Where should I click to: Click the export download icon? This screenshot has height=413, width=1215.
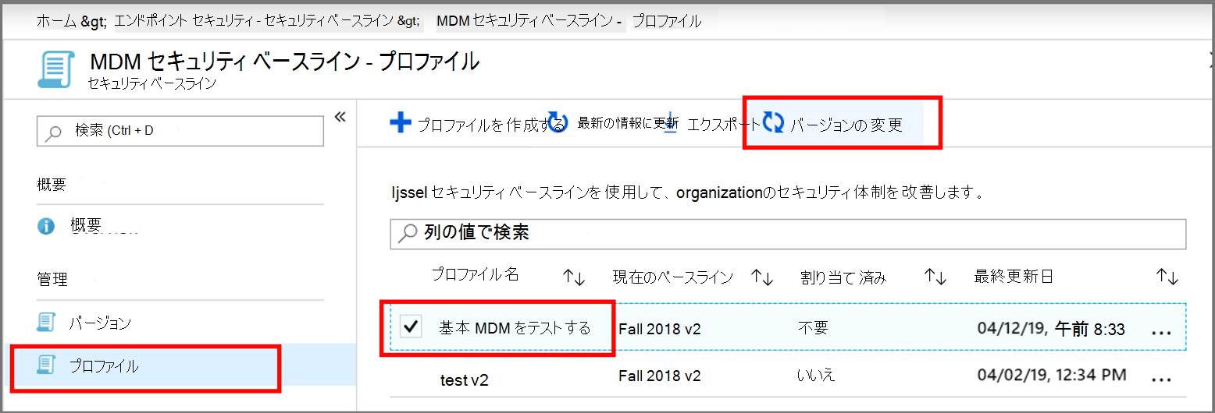point(670,123)
